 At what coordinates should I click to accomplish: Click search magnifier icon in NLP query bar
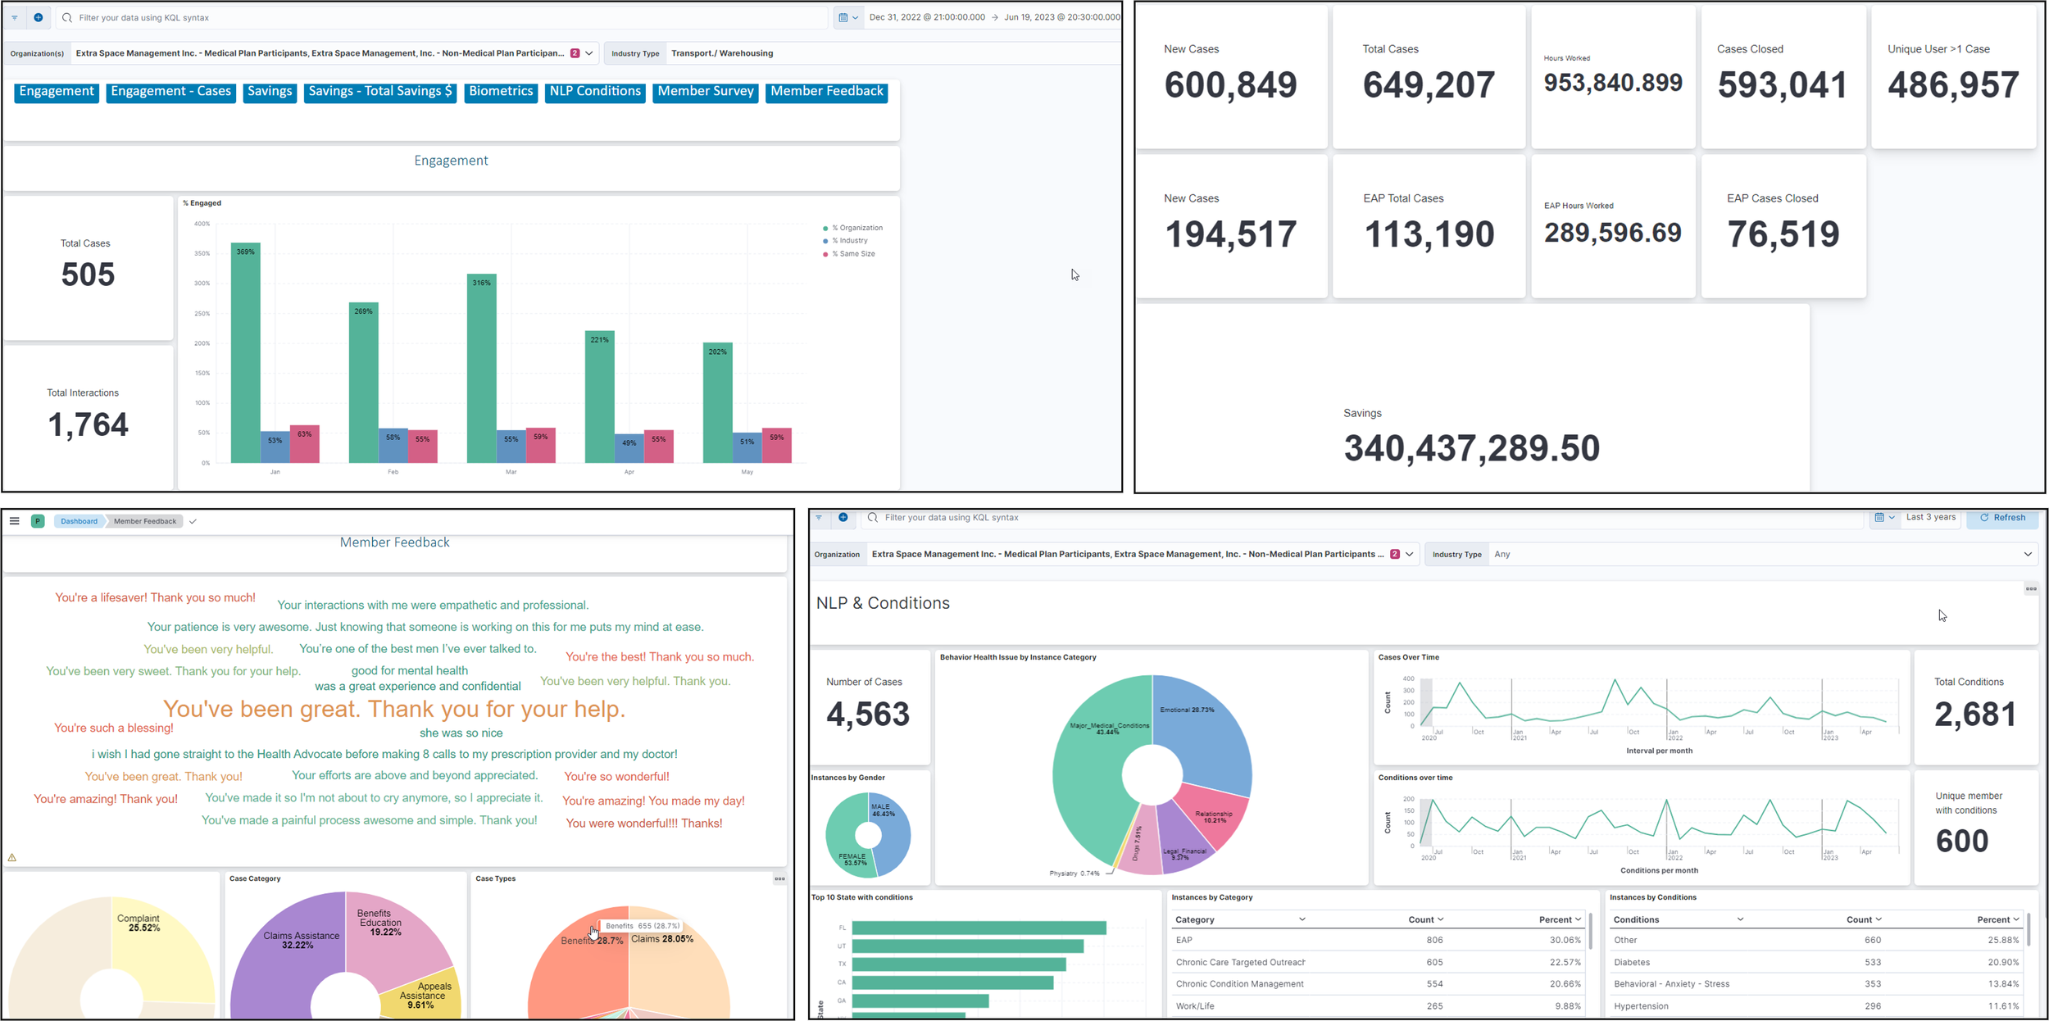coord(873,518)
